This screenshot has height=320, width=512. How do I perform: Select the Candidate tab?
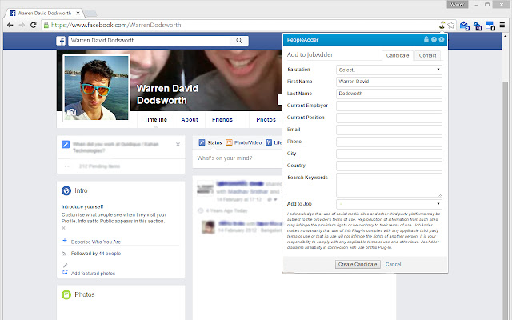pos(398,55)
